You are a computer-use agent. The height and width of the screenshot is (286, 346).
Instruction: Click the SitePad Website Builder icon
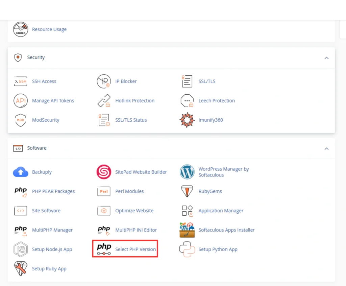(x=104, y=172)
